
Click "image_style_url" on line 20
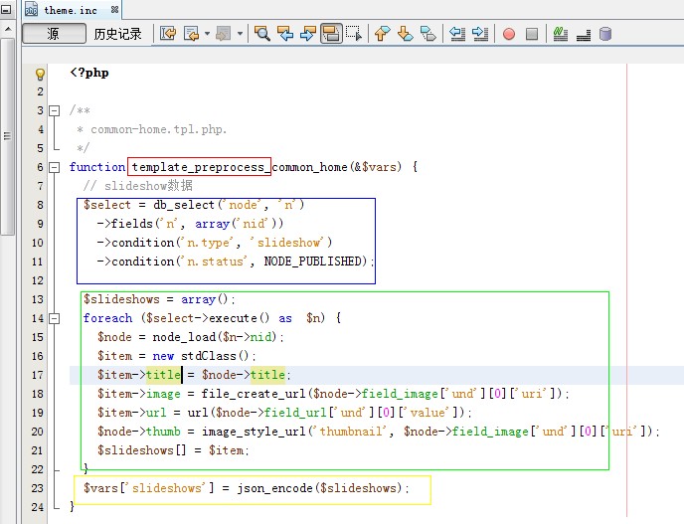254,432
